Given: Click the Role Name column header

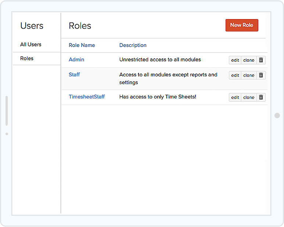Looking at the screenshot, I should (82, 45).
